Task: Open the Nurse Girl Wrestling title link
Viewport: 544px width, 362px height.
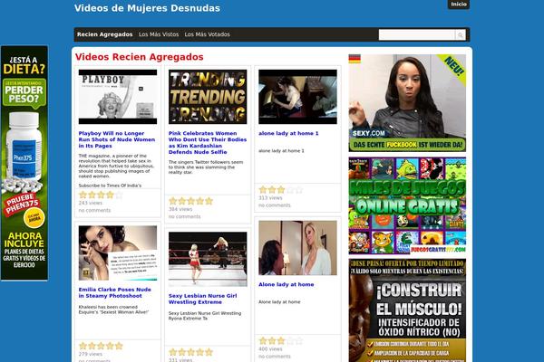Action: point(202,299)
